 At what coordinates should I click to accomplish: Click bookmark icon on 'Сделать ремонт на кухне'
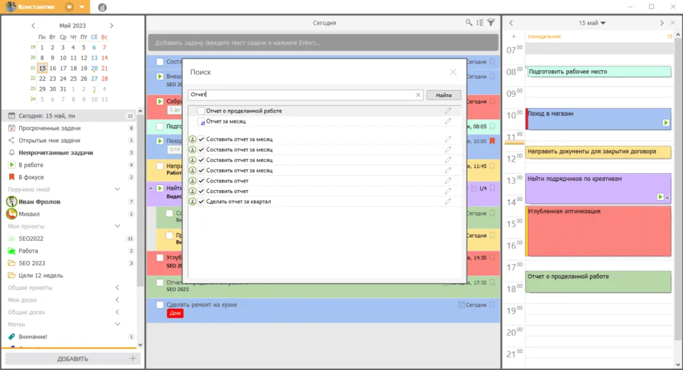tap(492, 305)
